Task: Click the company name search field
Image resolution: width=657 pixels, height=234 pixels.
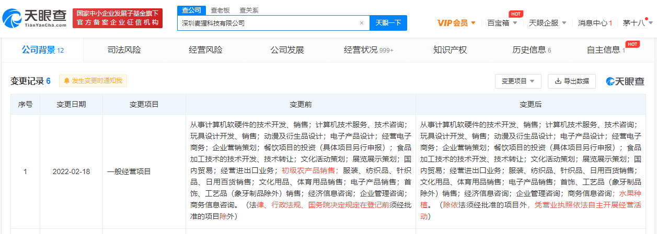Action: pyautogui.click(x=267, y=23)
